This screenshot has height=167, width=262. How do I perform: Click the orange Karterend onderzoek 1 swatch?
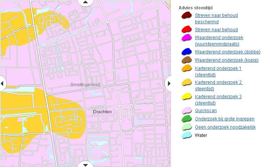click(187, 68)
